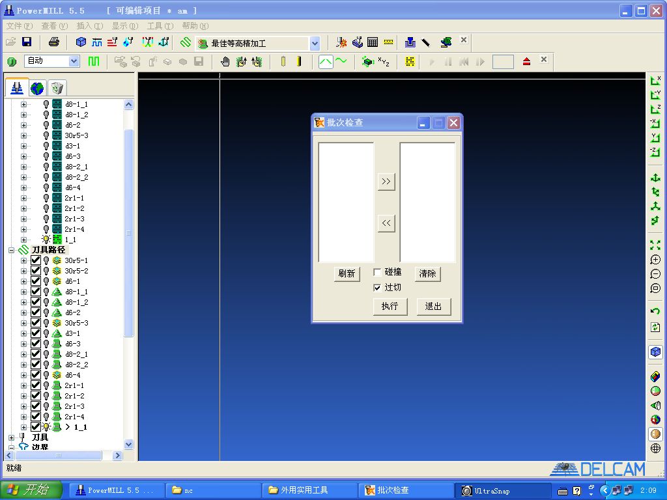This screenshot has height=500, width=667.
Task: Click the hand cursor tool icon
Action: pos(225,62)
